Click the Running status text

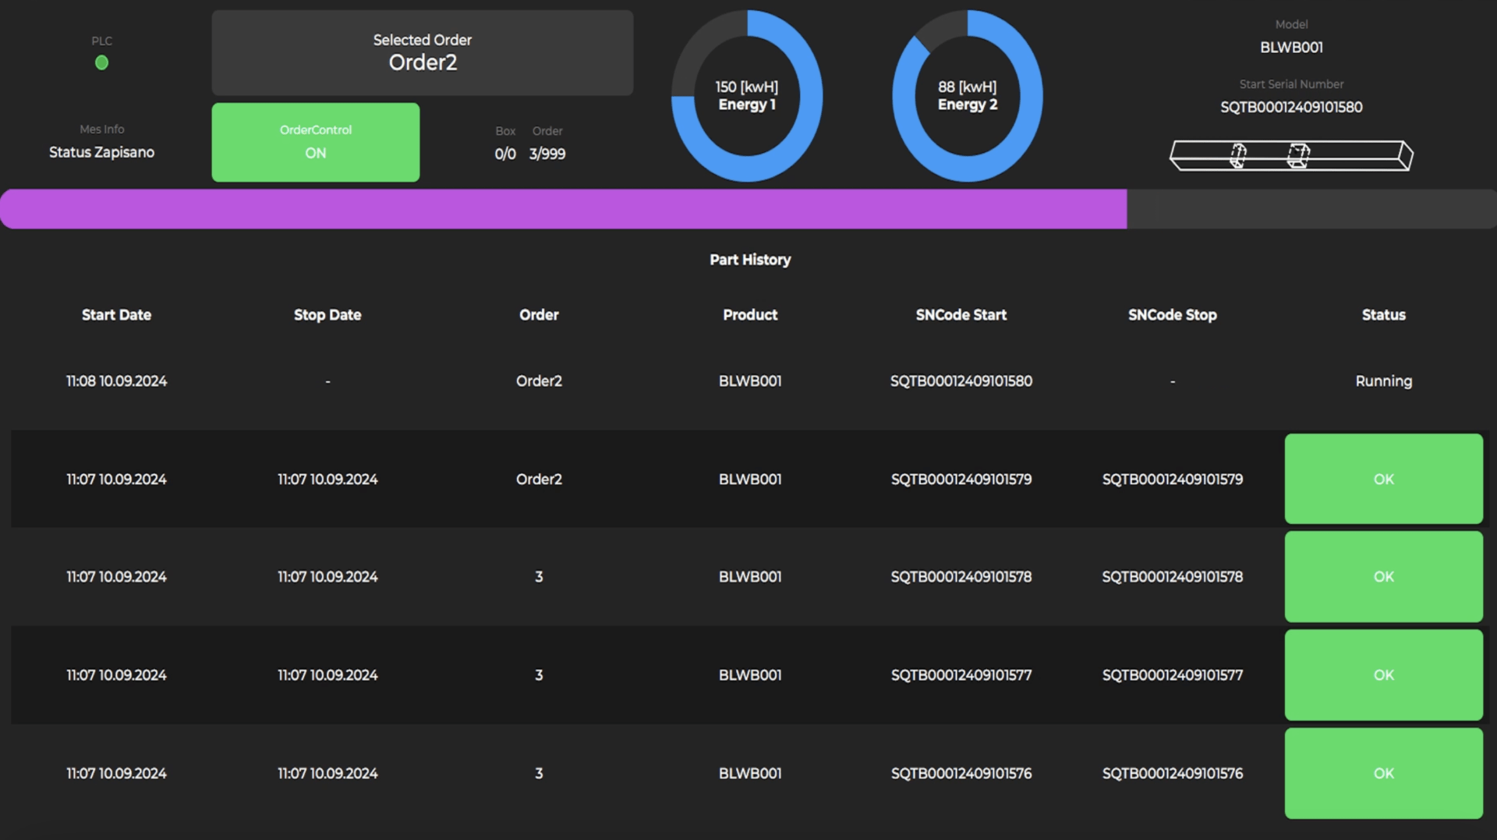pos(1384,381)
